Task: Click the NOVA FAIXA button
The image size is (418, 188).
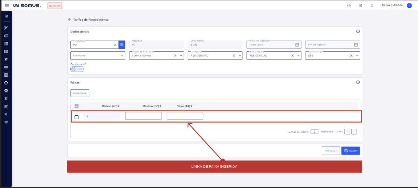Action: (x=80, y=93)
